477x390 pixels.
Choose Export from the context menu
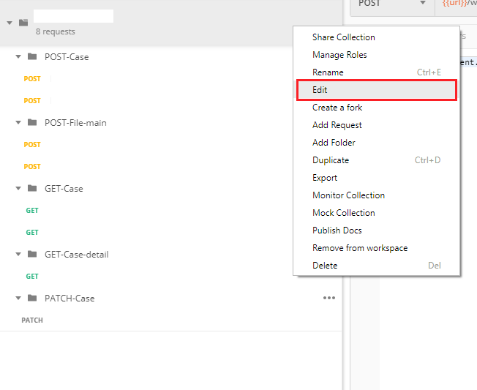[x=325, y=178]
